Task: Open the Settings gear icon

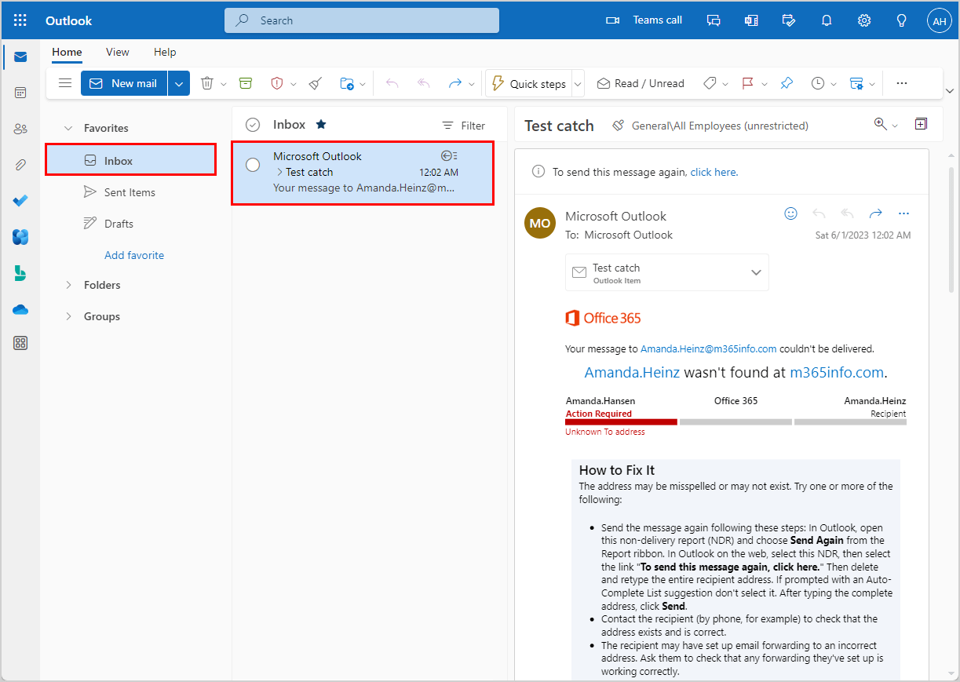Action: coord(864,20)
